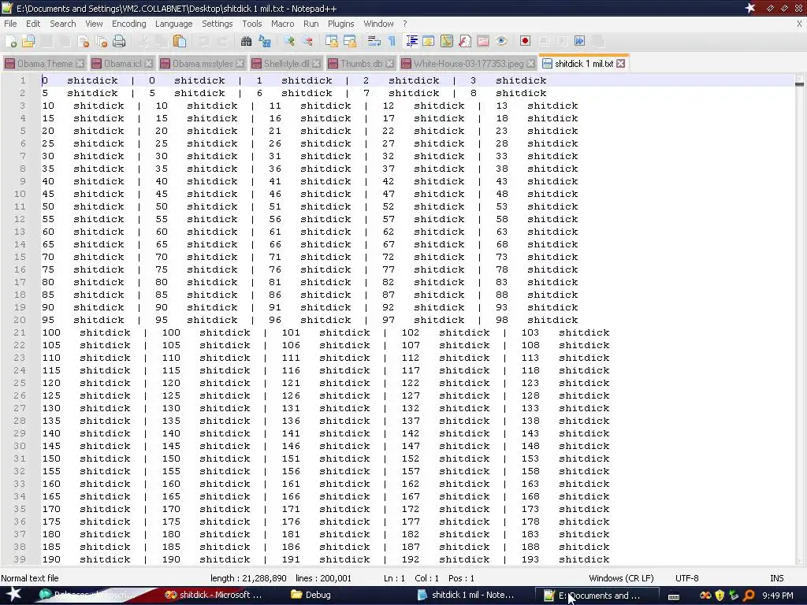Close the Obama Theme tab

click(x=80, y=63)
